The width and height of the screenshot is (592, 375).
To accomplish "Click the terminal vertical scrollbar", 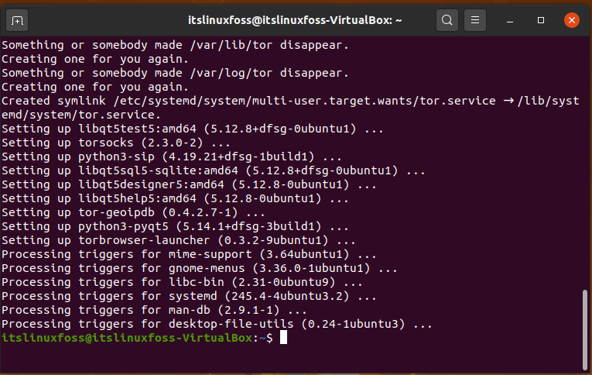I will 585,329.
